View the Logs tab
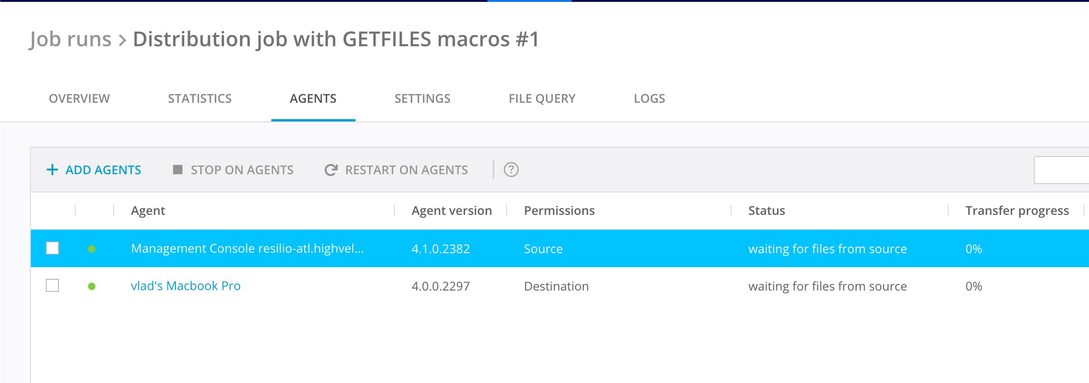This screenshot has width=1089, height=383. click(649, 99)
